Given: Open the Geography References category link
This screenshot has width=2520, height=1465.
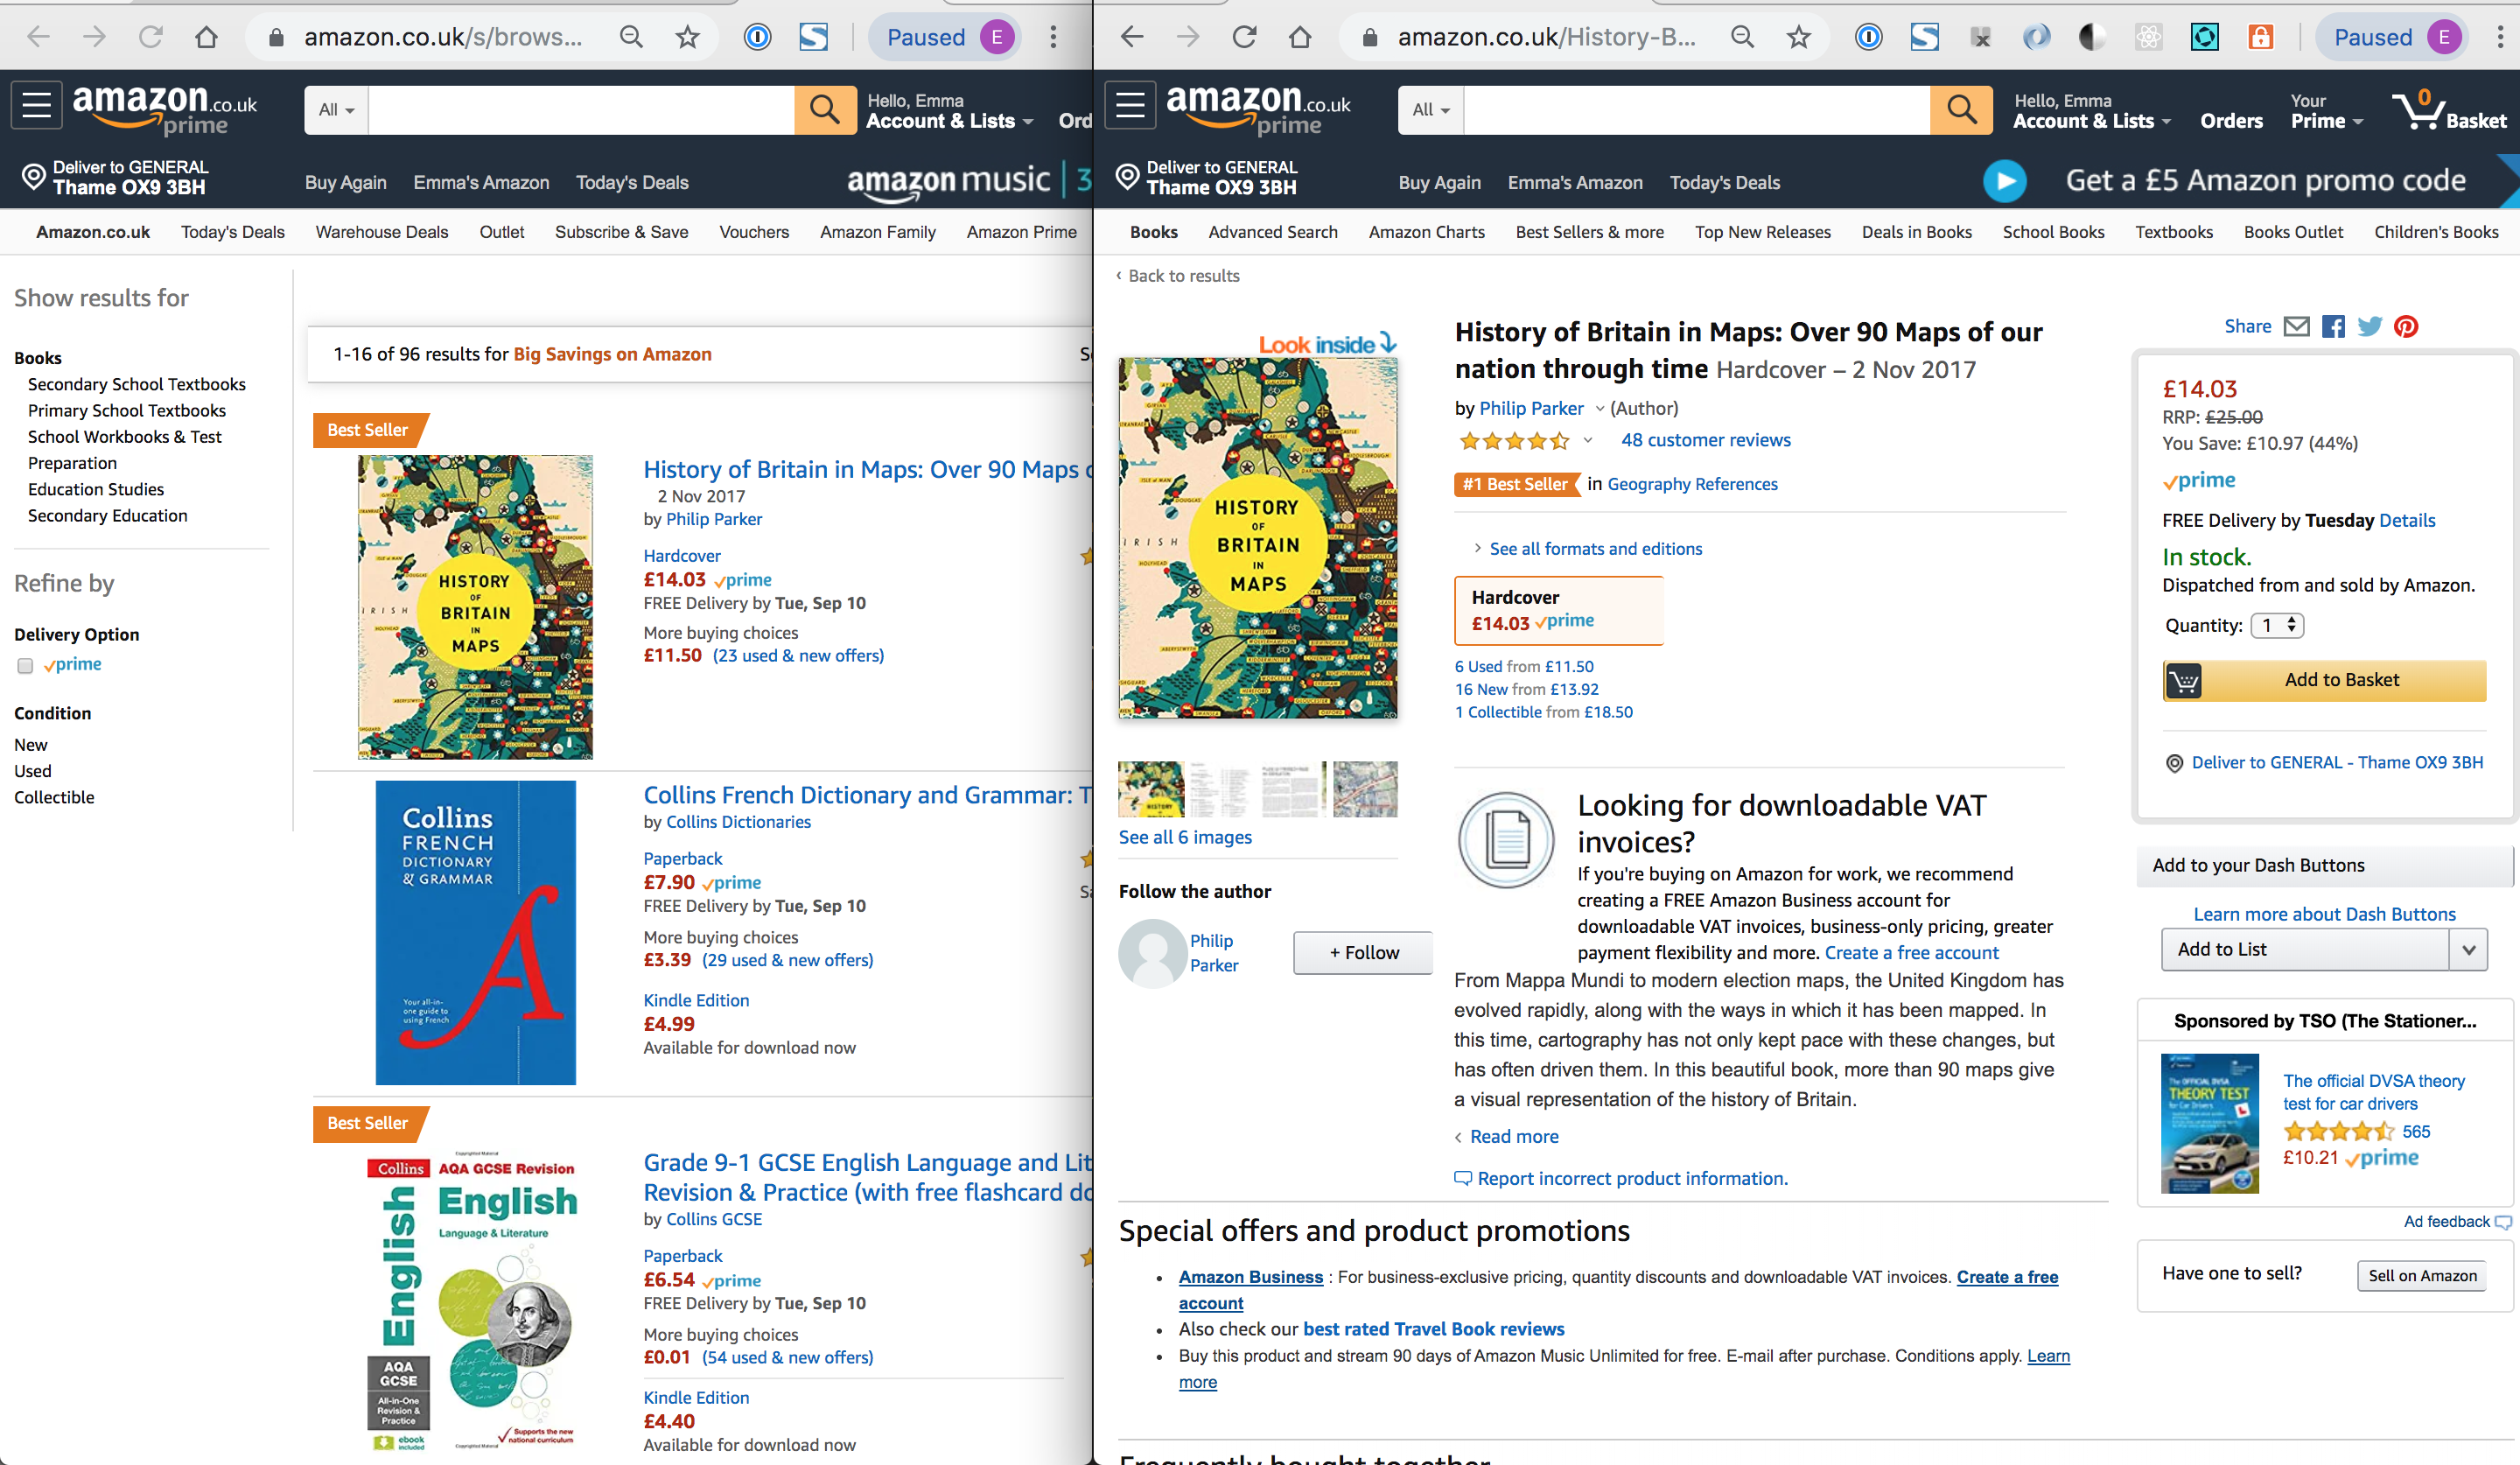Looking at the screenshot, I should click(1692, 484).
